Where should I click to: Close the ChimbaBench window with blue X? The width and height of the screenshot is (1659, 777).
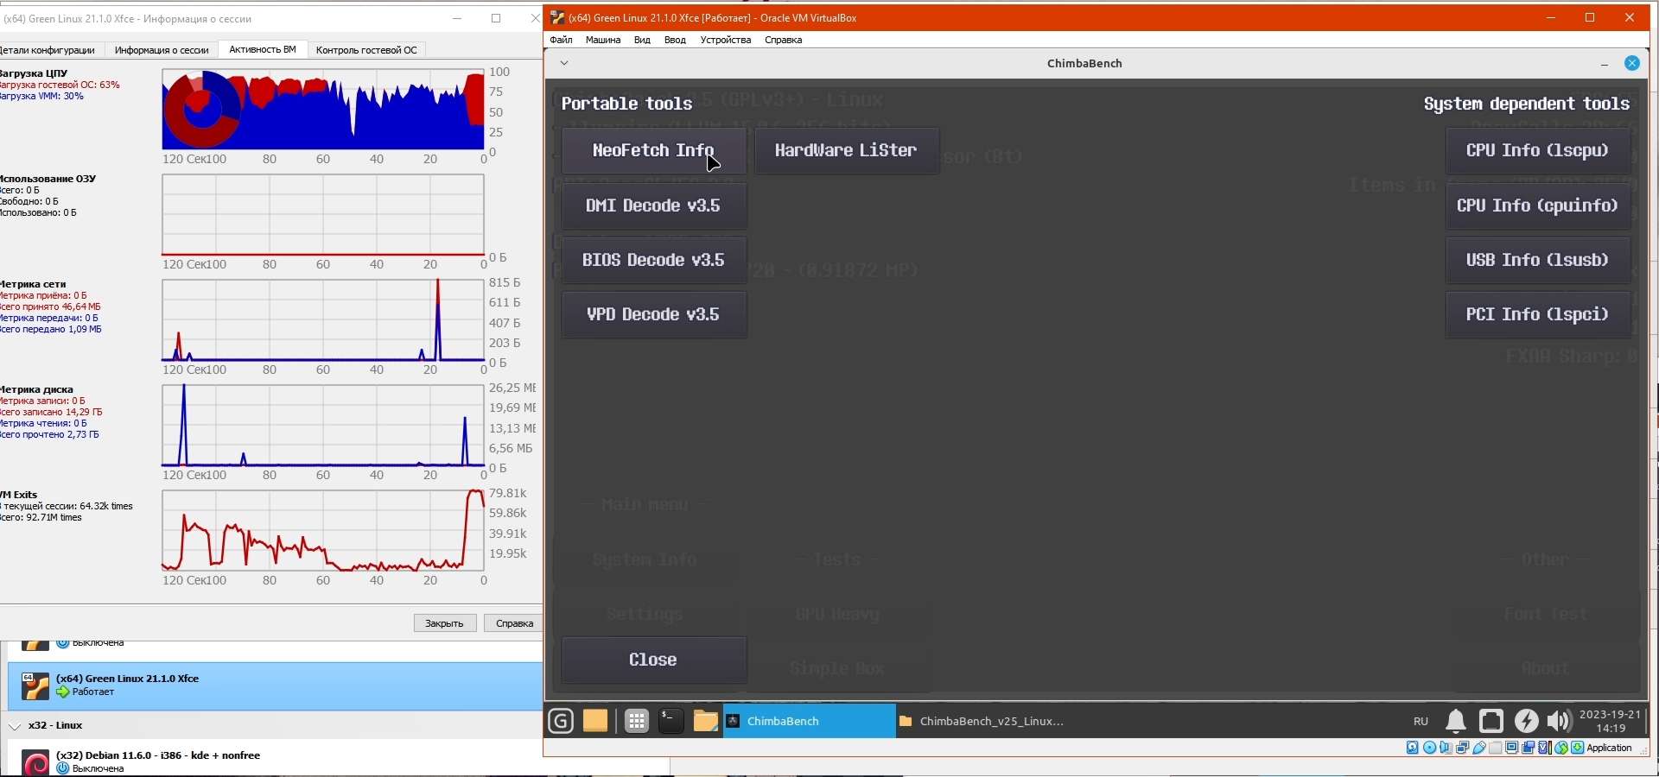1632,63
